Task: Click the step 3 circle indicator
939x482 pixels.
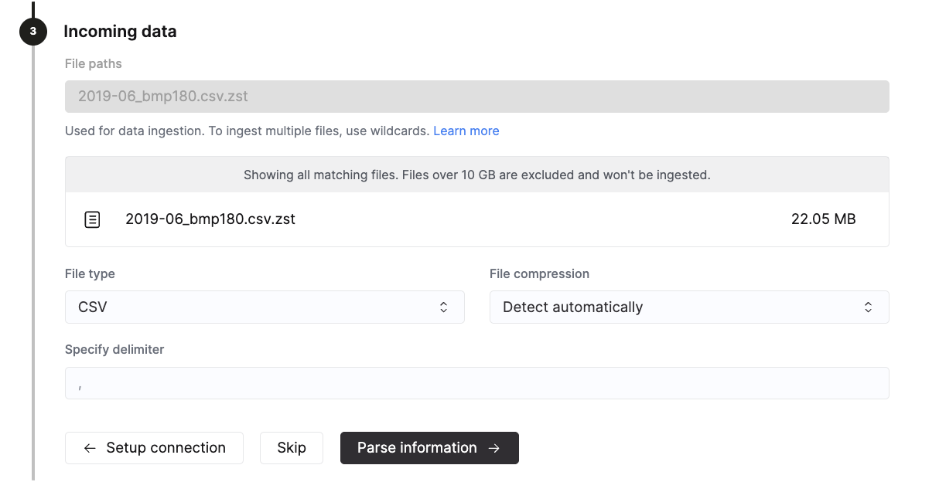Action: click(x=33, y=32)
